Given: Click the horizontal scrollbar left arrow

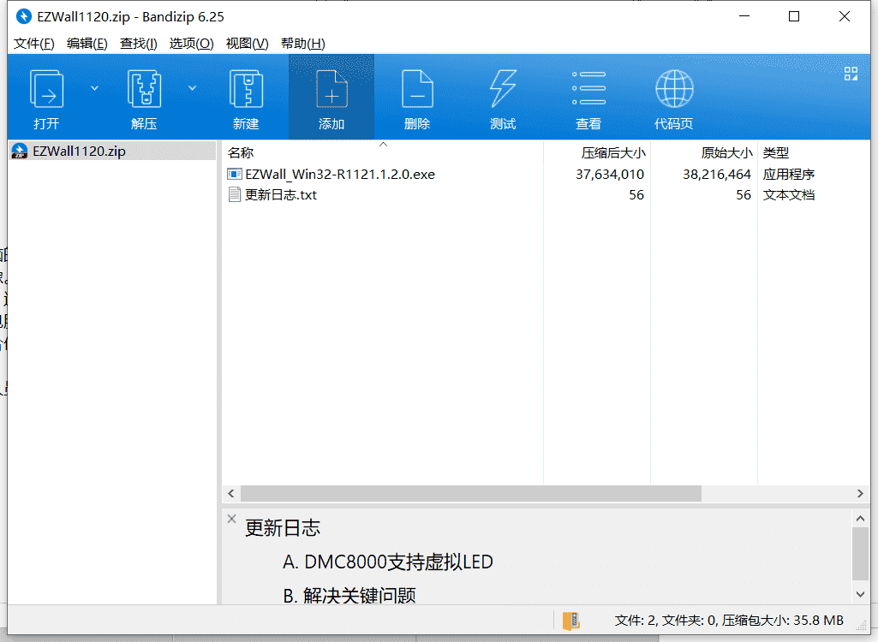Looking at the screenshot, I should [x=231, y=493].
